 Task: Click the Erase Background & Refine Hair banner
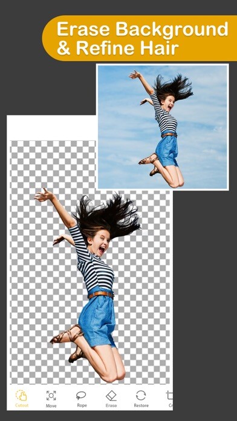140,38
